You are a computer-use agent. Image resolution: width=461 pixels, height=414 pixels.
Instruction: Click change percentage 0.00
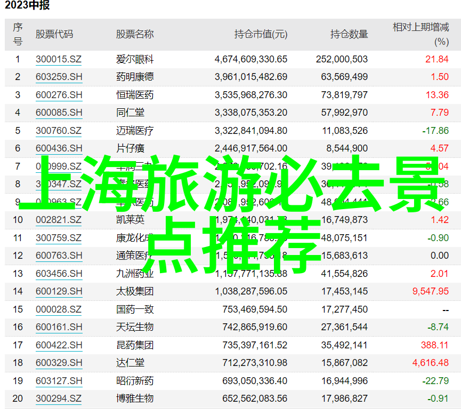tap(440, 256)
